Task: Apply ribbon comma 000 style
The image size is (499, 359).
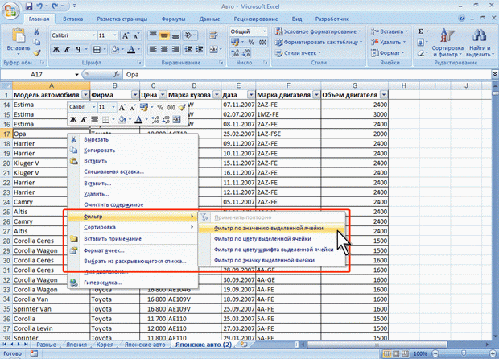Action: click(x=262, y=42)
